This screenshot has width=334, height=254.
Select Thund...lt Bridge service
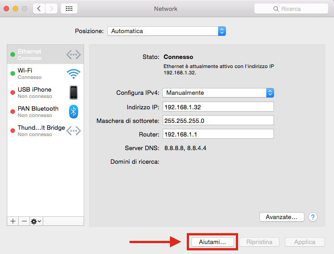point(45,131)
